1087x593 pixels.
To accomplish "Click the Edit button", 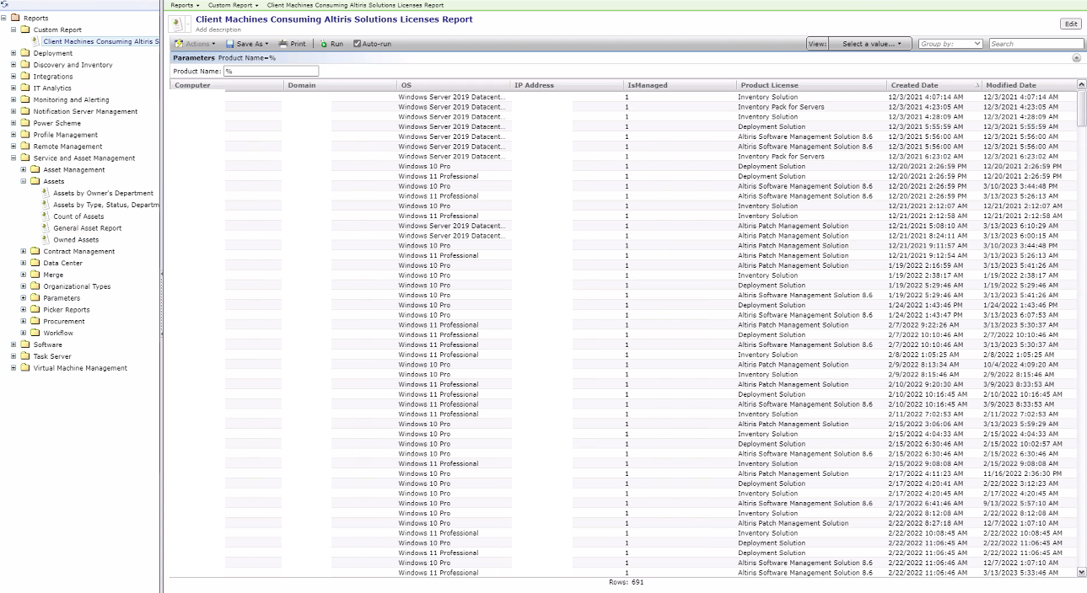I will 1070,24.
